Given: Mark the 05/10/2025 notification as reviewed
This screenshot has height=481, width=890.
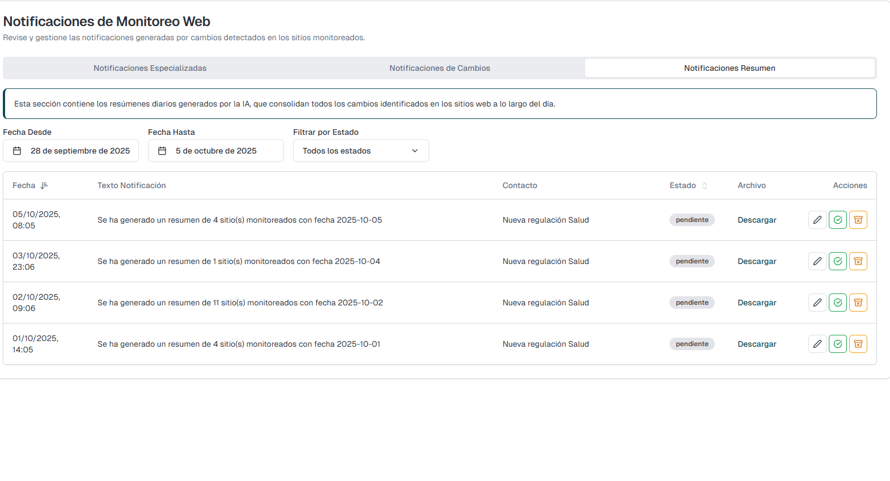Looking at the screenshot, I should tap(837, 220).
